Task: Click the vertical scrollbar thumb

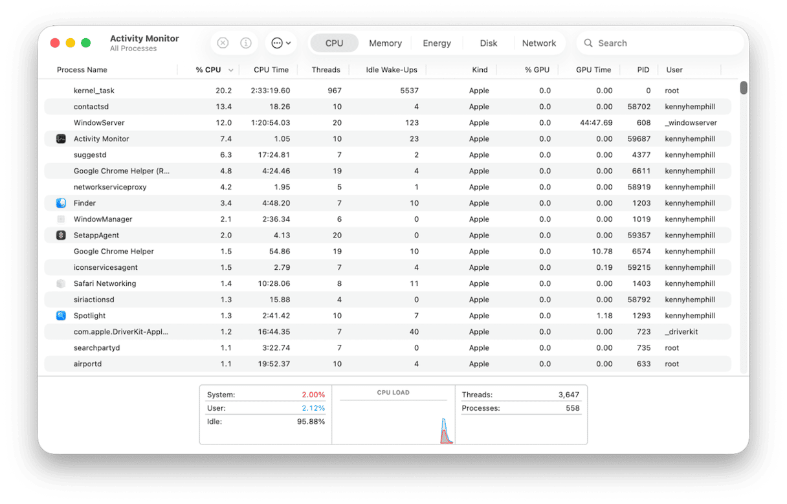Action: 744,88
